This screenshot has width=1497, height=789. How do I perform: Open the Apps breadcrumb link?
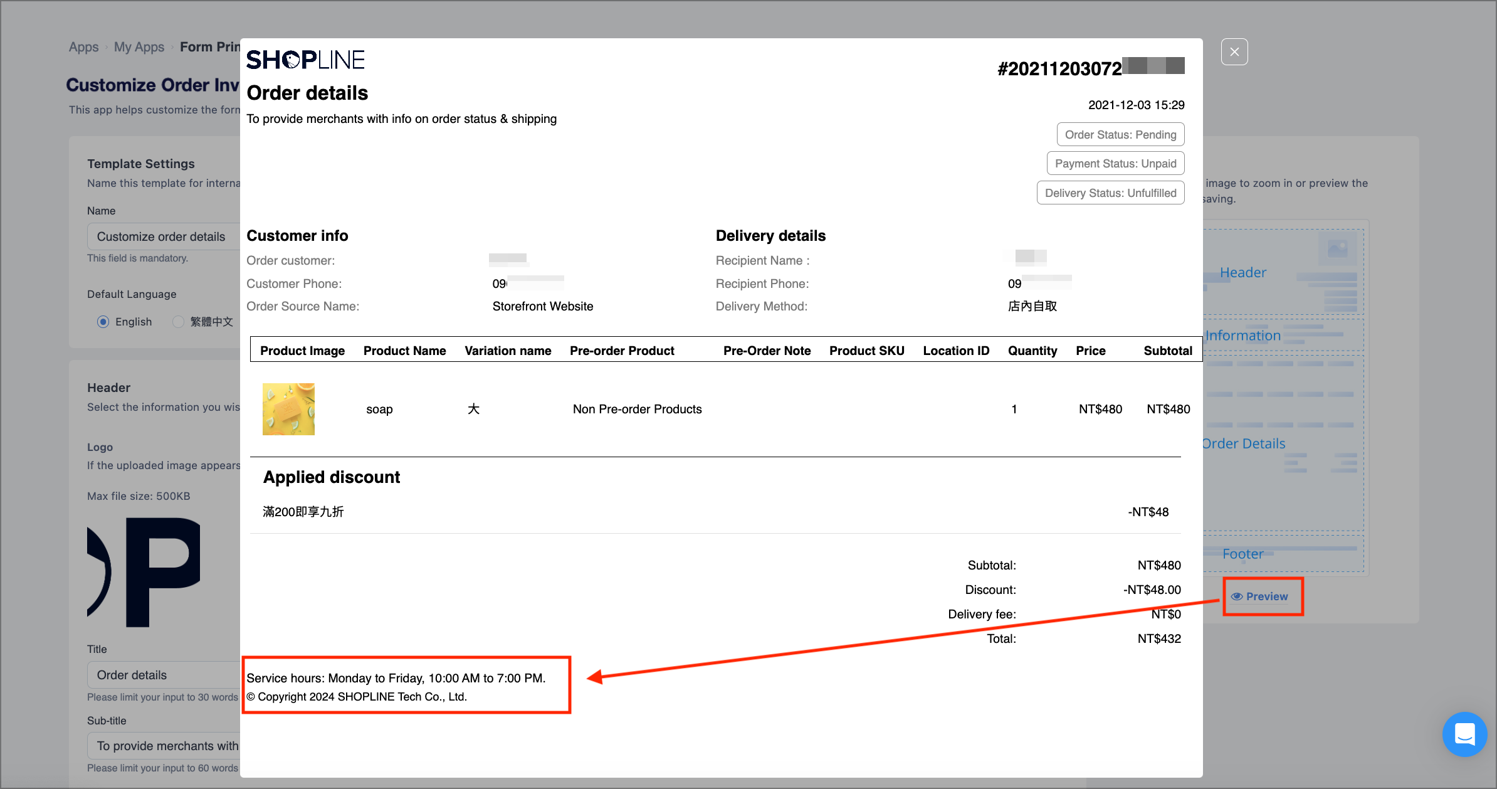84,47
